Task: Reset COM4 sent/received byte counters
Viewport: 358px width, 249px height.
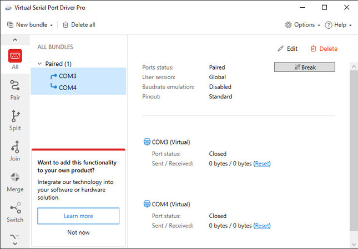Action: [262, 226]
